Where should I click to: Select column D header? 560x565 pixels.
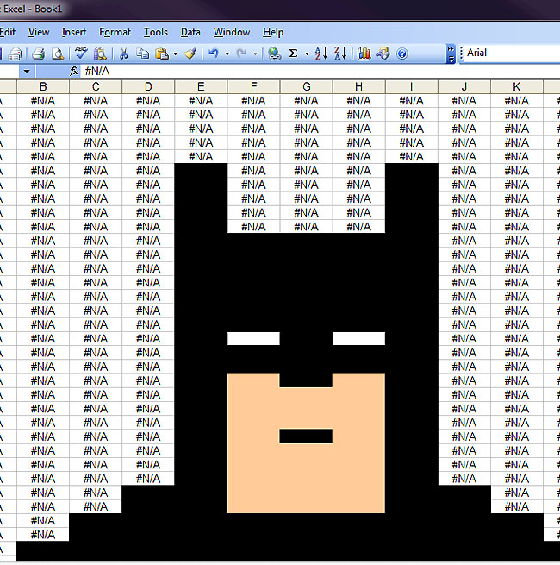148,87
